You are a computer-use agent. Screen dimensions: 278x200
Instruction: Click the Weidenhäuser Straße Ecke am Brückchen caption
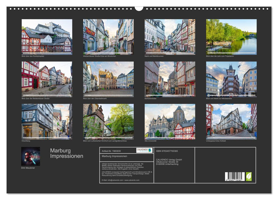pyautogui.click(x=99, y=56)
